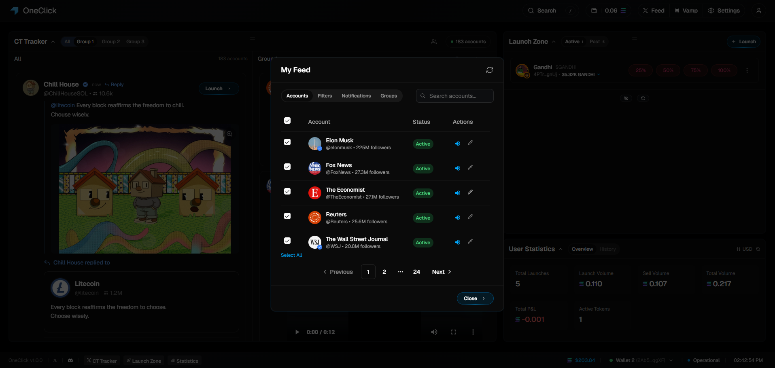Go to Previous page of accounts

(x=338, y=272)
